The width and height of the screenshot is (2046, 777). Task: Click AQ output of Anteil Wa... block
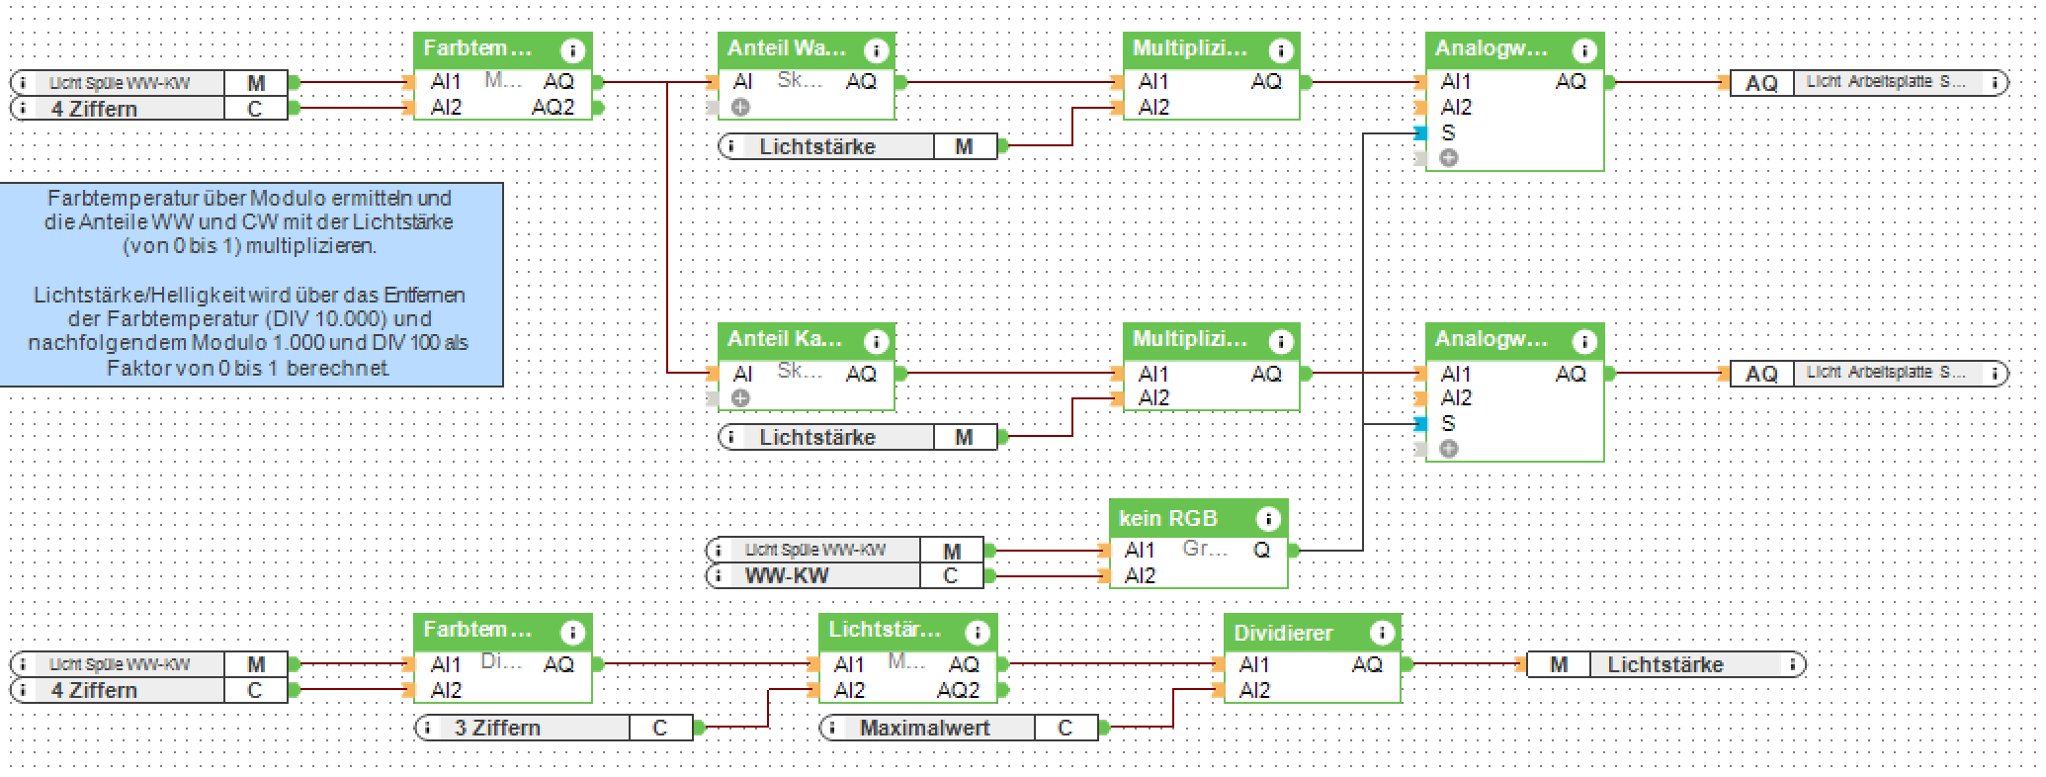coord(900,82)
